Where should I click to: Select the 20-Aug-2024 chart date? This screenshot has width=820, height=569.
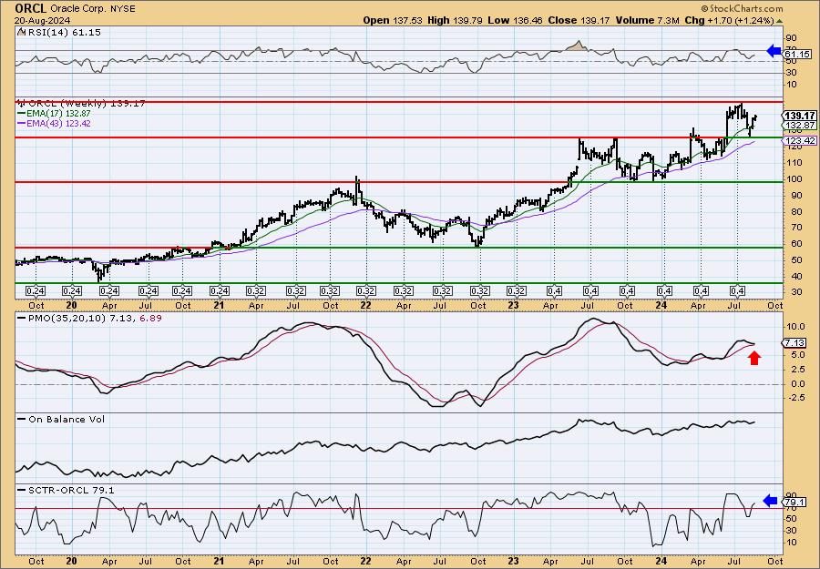[x=40, y=20]
